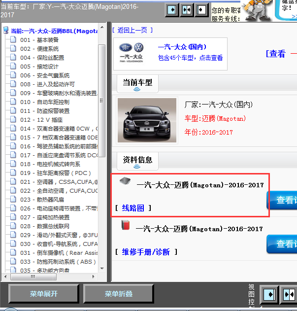The image size is (297, 311).
Task: Click the document icon beside 012 - 12 V 插座
Action: coord(13,119)
